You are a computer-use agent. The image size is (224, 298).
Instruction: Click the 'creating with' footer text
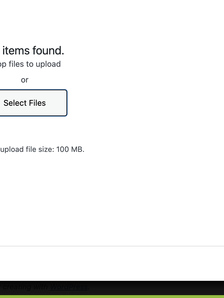click(x=25, y=287)
